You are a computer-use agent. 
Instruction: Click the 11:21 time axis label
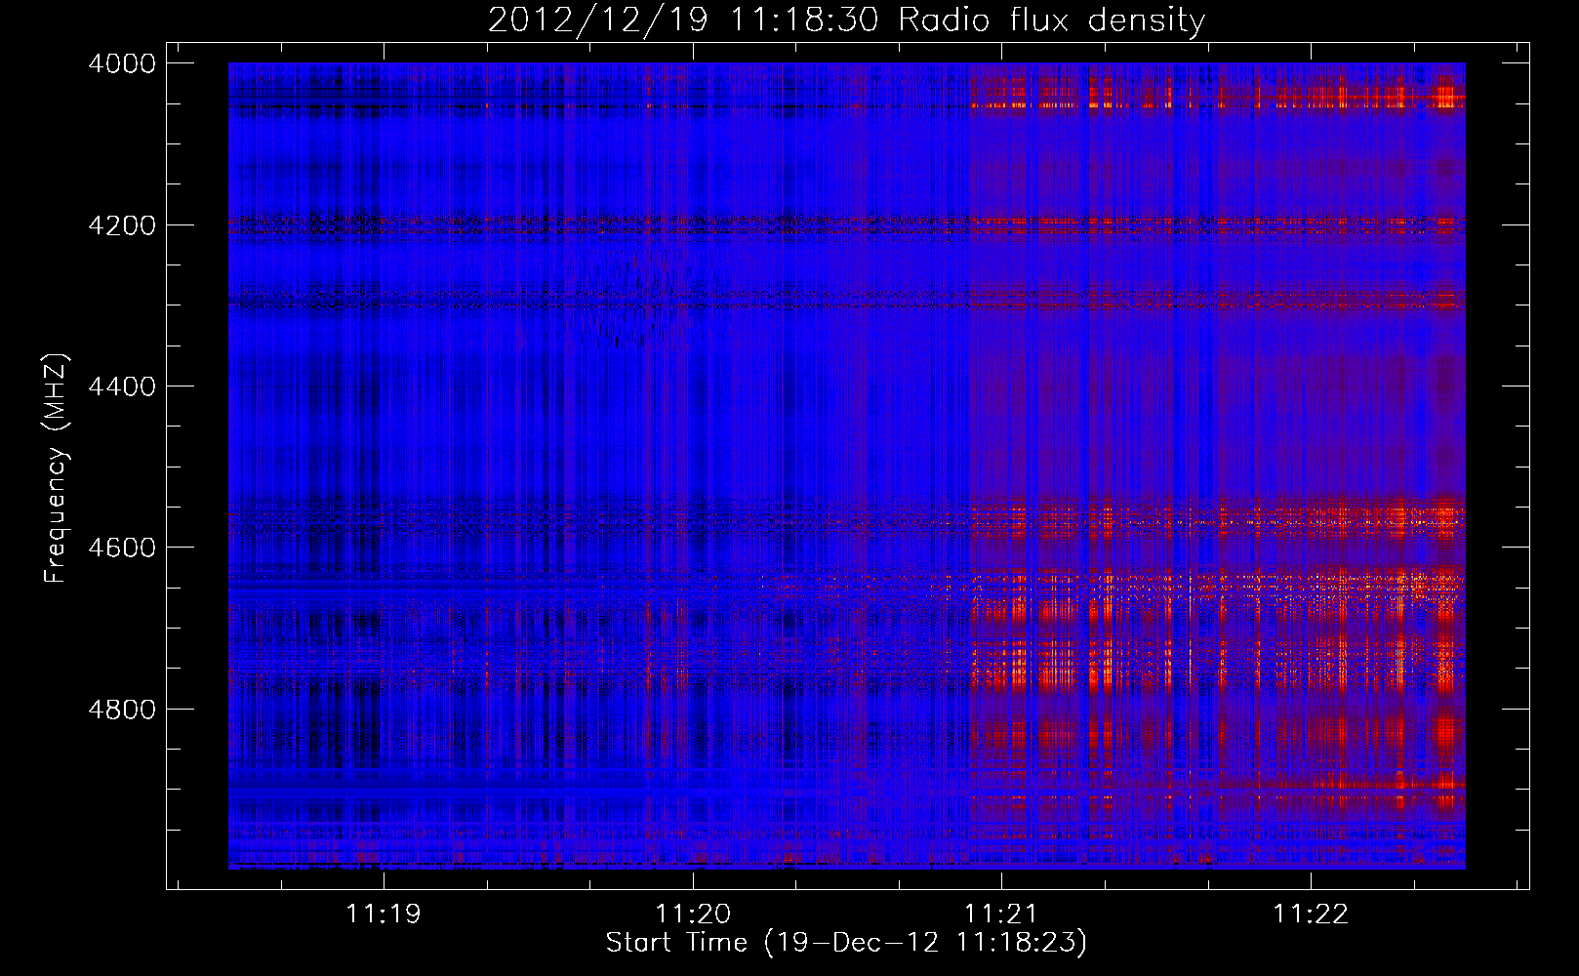click(x=1001, y=914)
